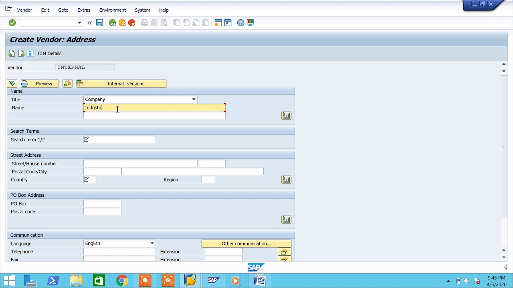Viewport: 513px width, 288px height.
Task: Open Help via the question mark icon
Action: pos(240,23)
